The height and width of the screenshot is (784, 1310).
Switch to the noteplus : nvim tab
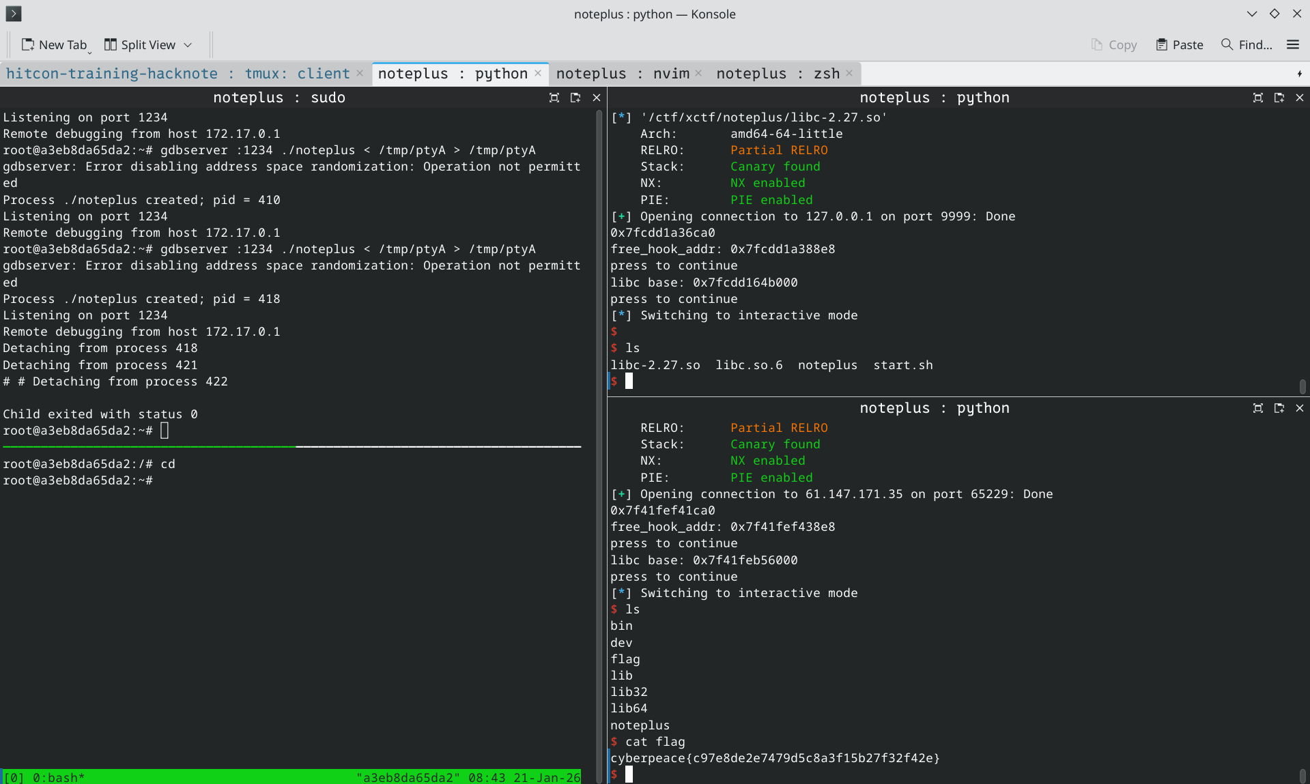(x=622, y=74)
